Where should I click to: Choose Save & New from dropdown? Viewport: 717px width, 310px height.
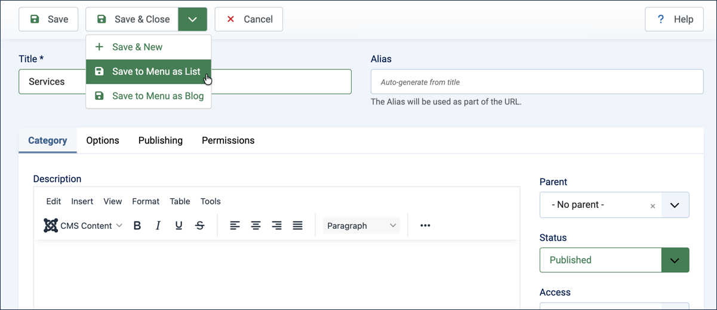pyautogui.click(x=149, y=47)
